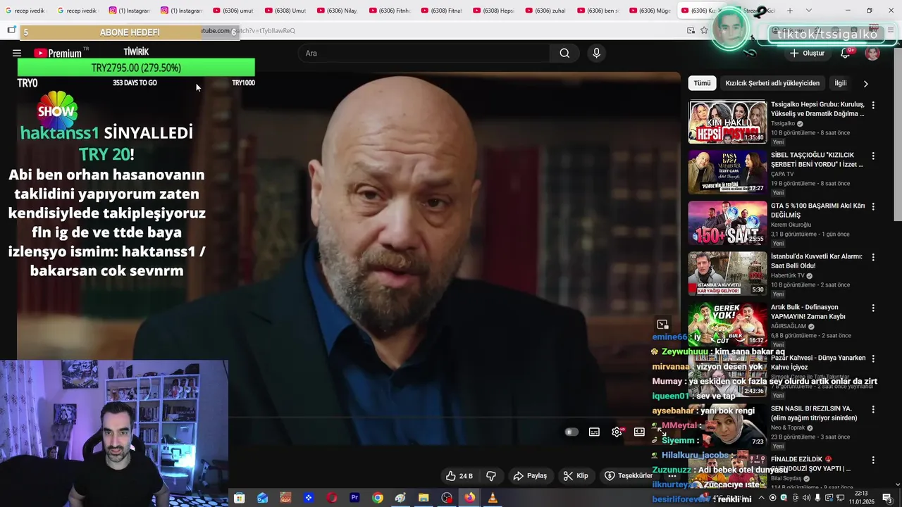Image resolution: width=902 pixels, height=507 pixels.
Task: Switch to the first 'recep ivedik' Google tab
Action: pyautogui.click(x=25, y=11)
